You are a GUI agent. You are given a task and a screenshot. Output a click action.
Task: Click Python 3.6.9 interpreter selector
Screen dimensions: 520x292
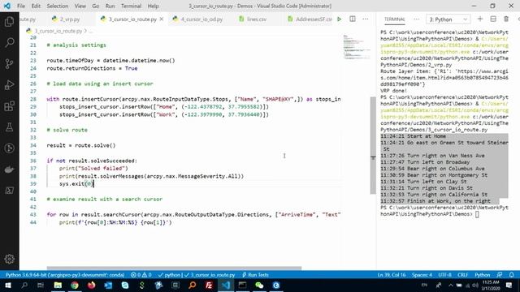[65, 275]
